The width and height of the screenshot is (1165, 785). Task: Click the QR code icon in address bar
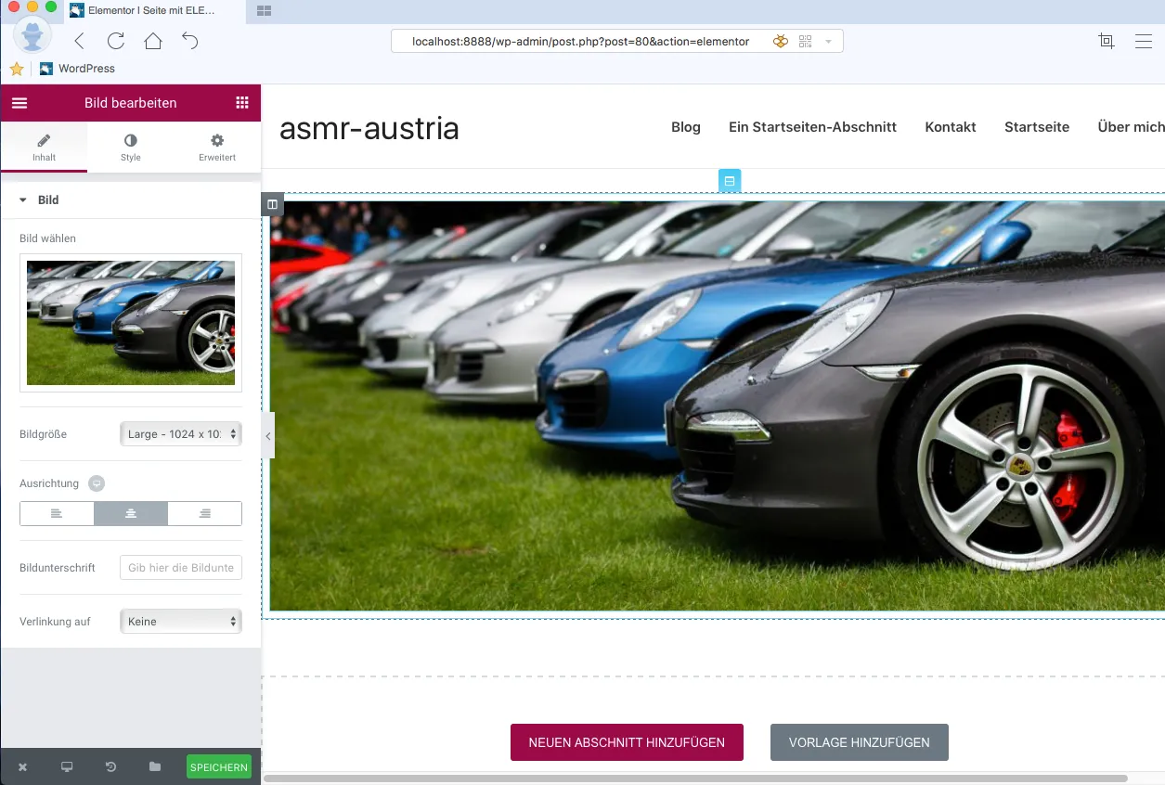(x=805, y=42)
